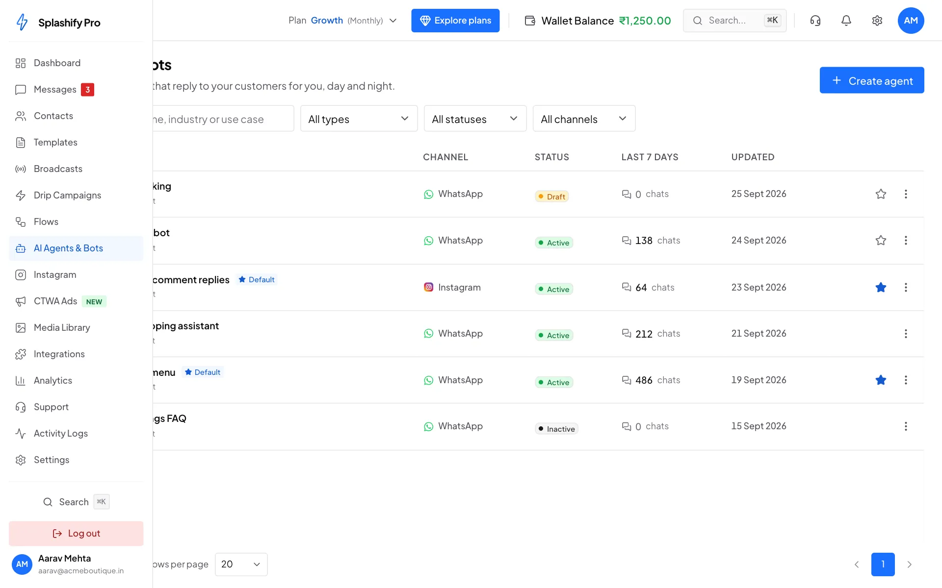Open CTWA Ads section
Screen dimensions: 942x588
[x=76, y=301]
